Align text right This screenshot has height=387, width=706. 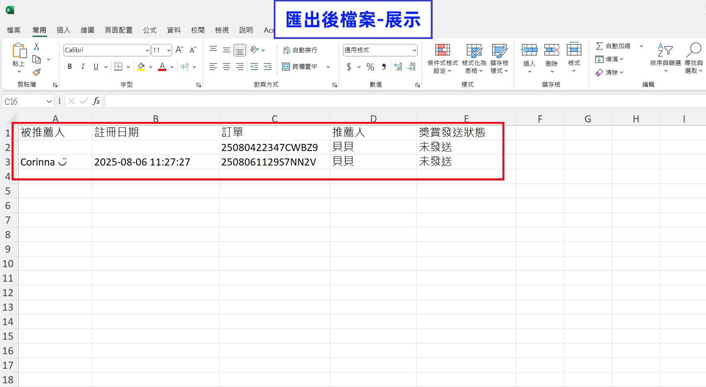coord(240,66)
